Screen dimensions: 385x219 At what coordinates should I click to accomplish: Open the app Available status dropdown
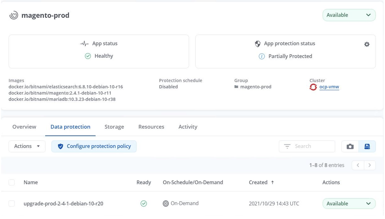click(x=349, y=15)
